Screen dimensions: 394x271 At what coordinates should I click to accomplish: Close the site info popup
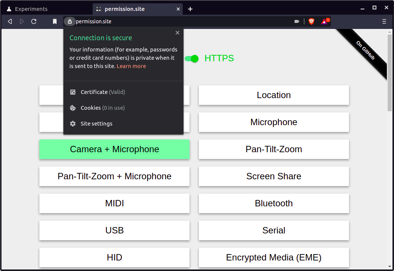point(177,33)
